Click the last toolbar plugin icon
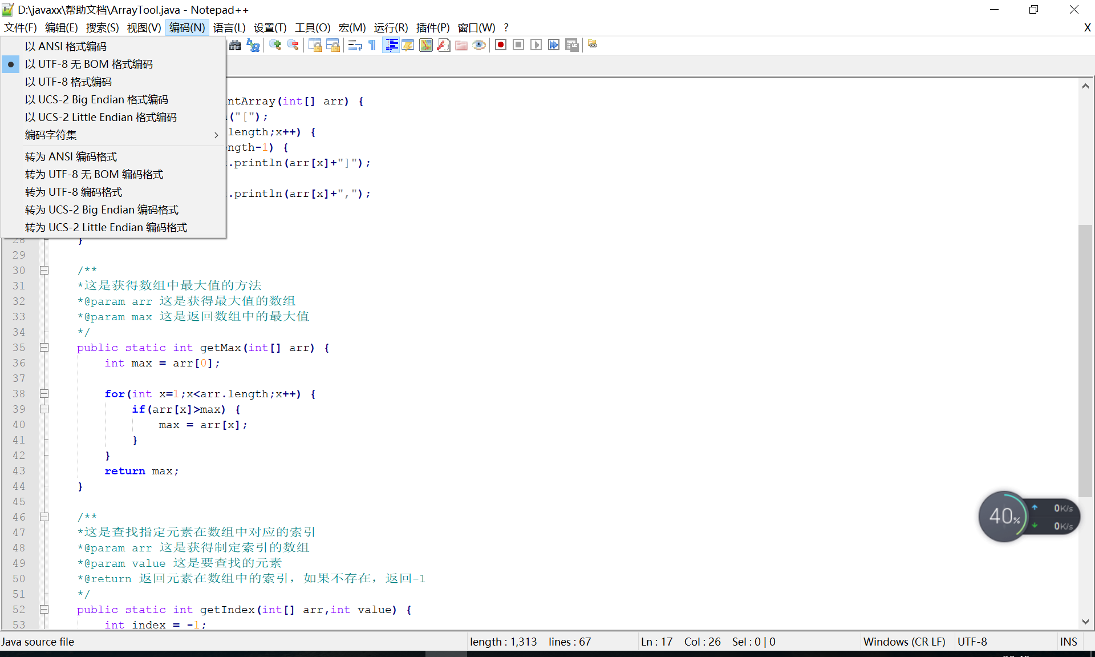This screenshot has width=1095, height=657. pyautogui.click(x=593, y=44)
